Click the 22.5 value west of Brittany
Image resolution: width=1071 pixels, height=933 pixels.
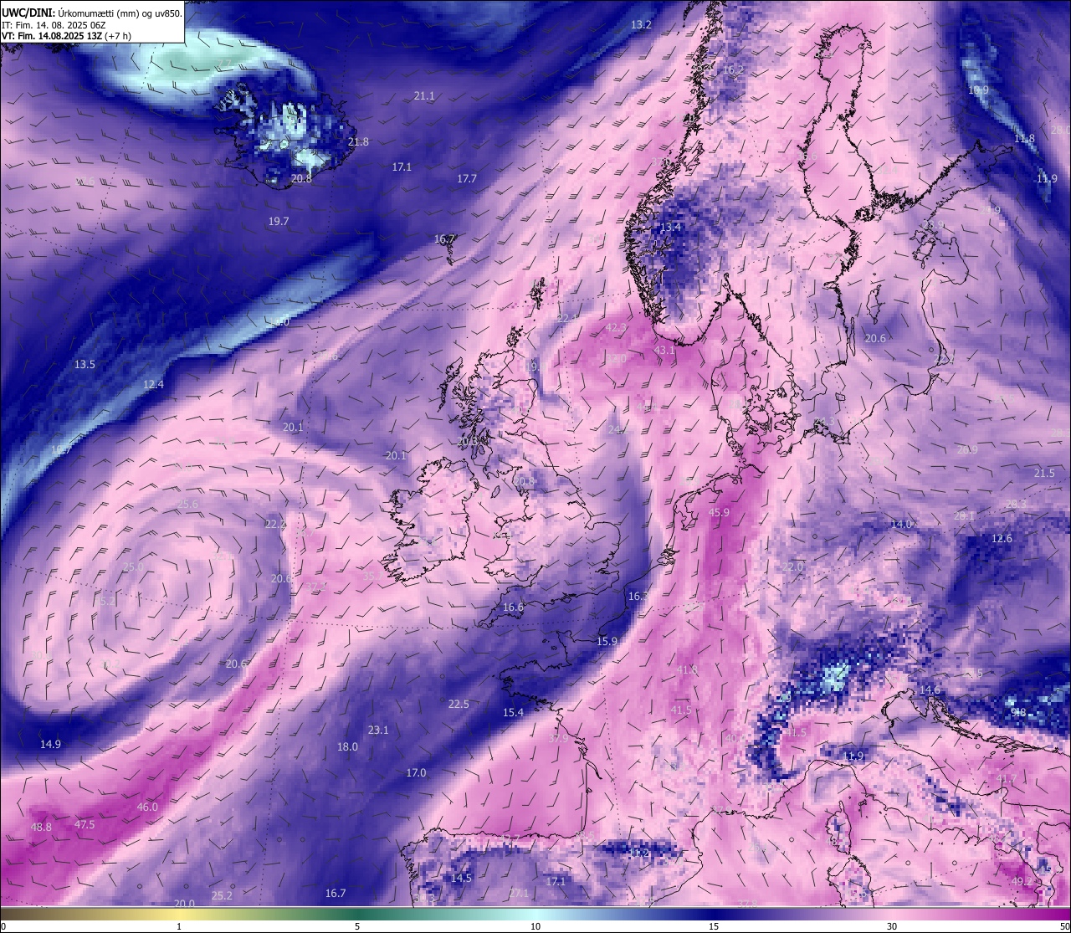pos(459,705)
